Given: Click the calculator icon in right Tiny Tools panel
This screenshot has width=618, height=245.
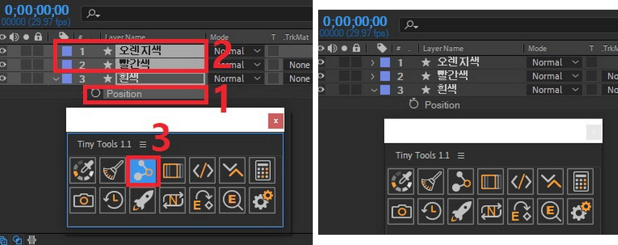Looking at the screenshot, I should click(x=580, y=181).
